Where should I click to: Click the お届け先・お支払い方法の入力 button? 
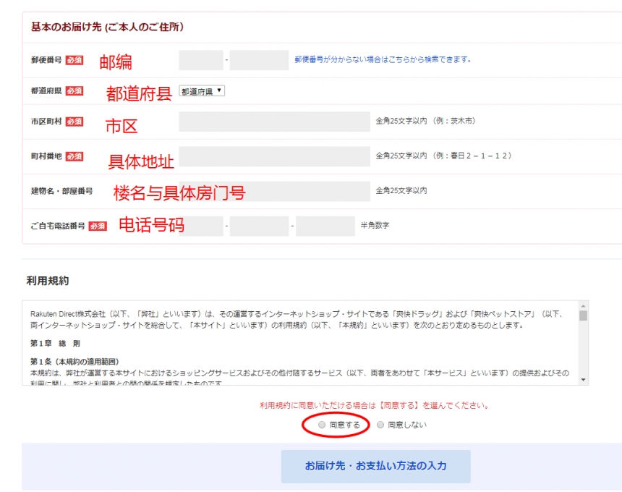(x=375, y=466)
